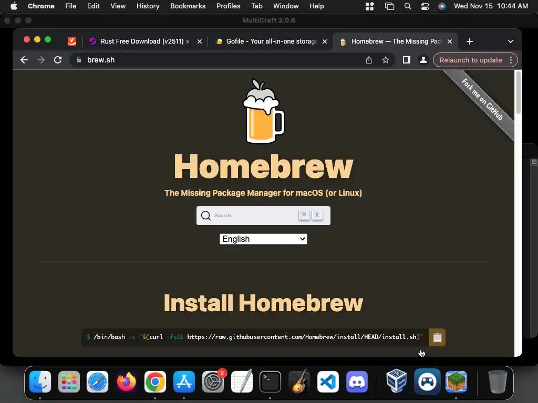Click the page vertical scrollbar thumb
The height and width of the screenshot is (403, 538).
518,92
